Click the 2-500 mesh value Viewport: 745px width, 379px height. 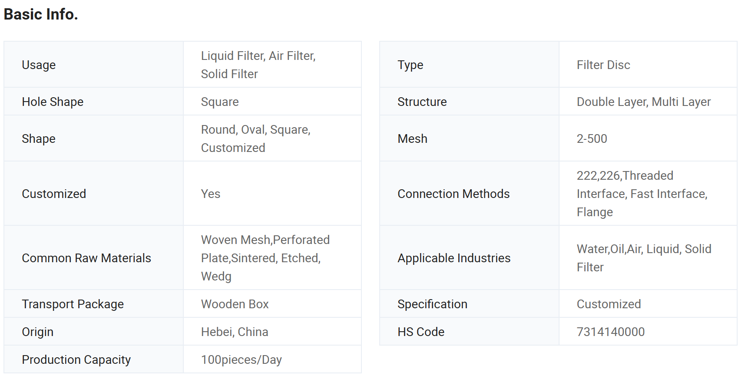tap(592, 138)
